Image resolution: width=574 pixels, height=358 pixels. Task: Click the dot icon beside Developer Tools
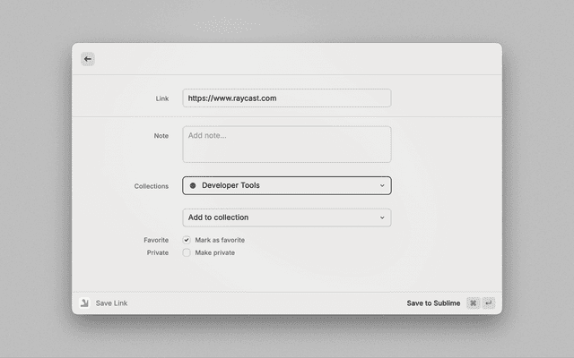[193, 186]
